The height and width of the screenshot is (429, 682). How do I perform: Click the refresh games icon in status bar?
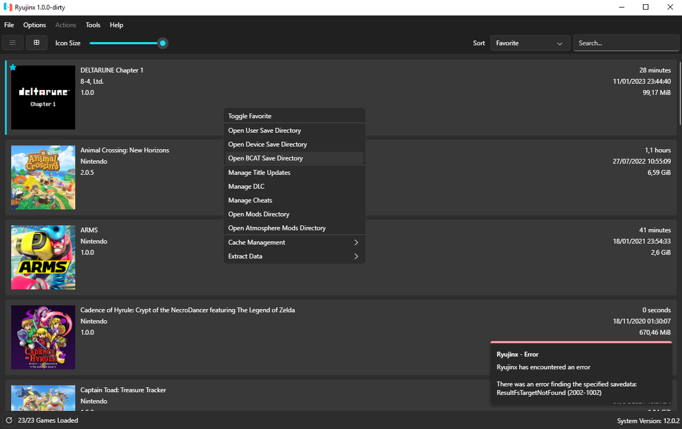click(x=9, y=420)
